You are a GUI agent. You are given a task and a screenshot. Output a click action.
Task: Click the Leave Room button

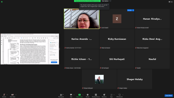click(x=169, y=96)
